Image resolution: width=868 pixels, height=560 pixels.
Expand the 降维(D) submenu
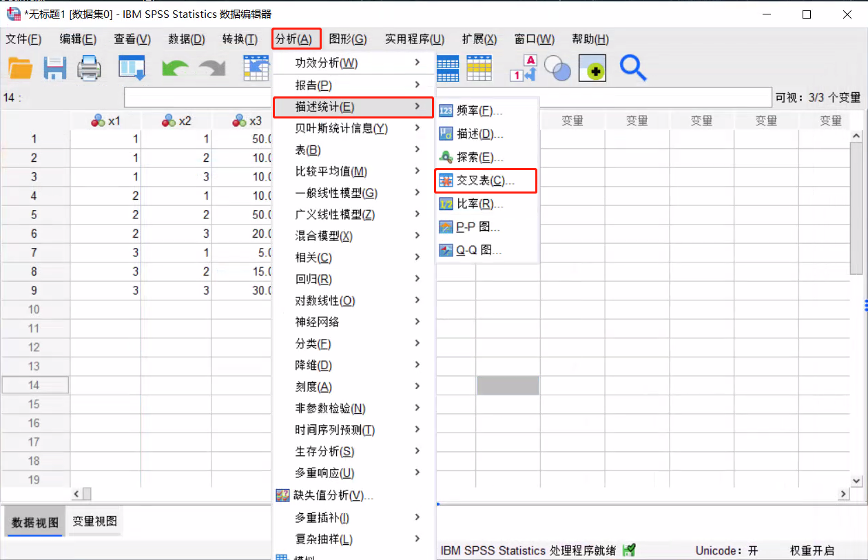tap(417, 364)
